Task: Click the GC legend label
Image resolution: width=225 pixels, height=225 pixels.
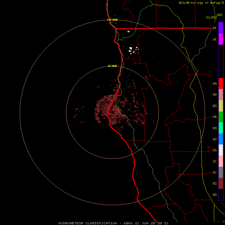Action: [215, 172]
